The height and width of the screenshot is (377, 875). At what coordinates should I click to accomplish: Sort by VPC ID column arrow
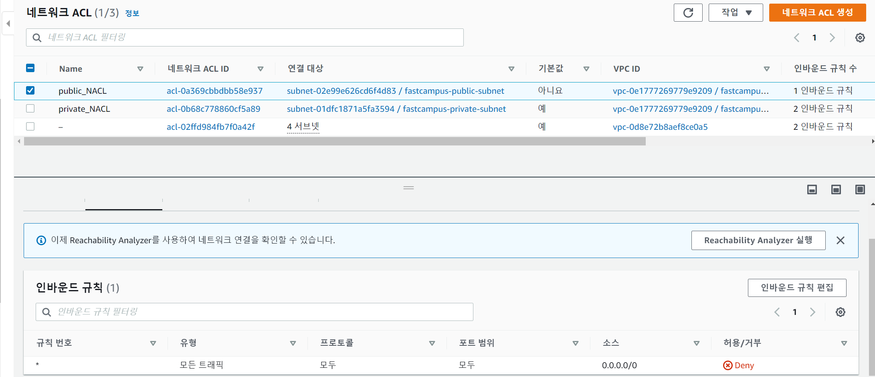(767, 69)
